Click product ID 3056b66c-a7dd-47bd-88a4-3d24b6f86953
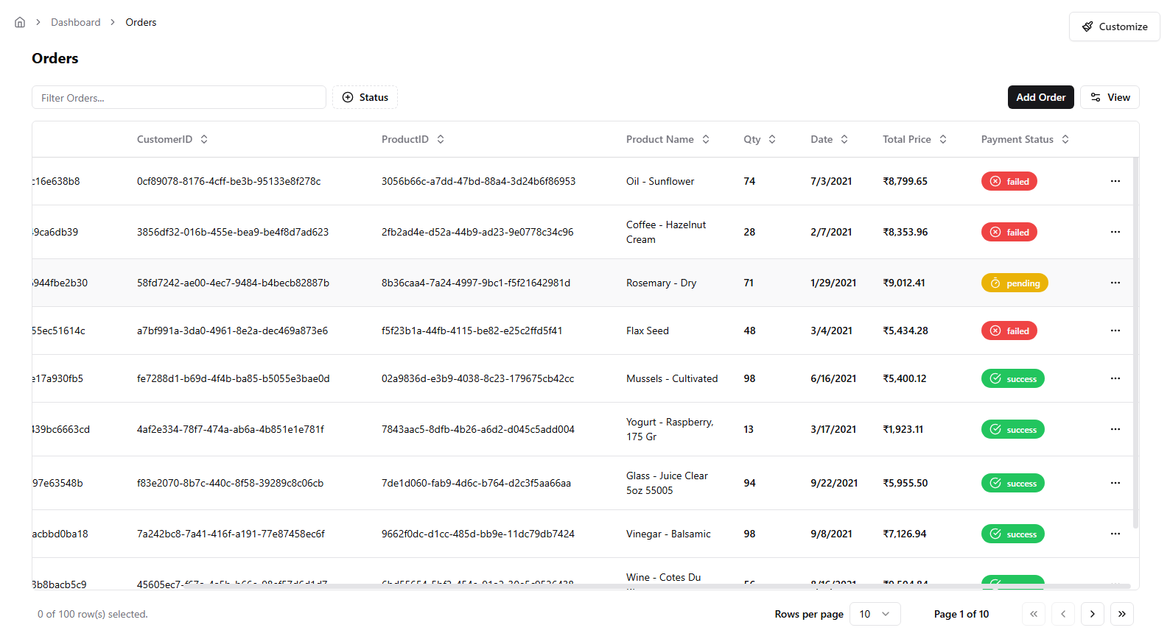Image resolution: width=1170 pixels, height=636 pixels. (x=478, y=181)
